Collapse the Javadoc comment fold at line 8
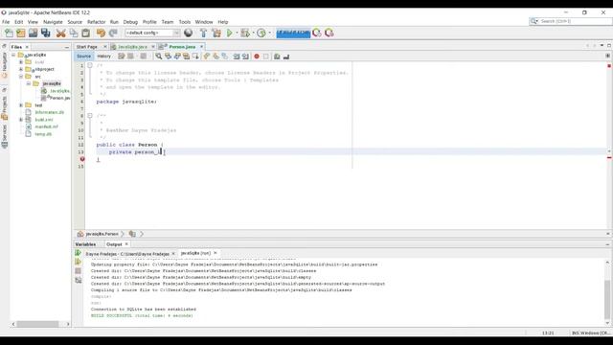The height and width of the screenshot is (345, 613). tap(89, 116)
